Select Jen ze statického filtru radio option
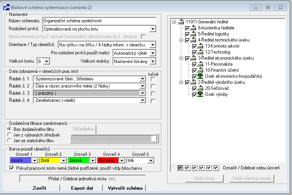 (x=9, y=140)
